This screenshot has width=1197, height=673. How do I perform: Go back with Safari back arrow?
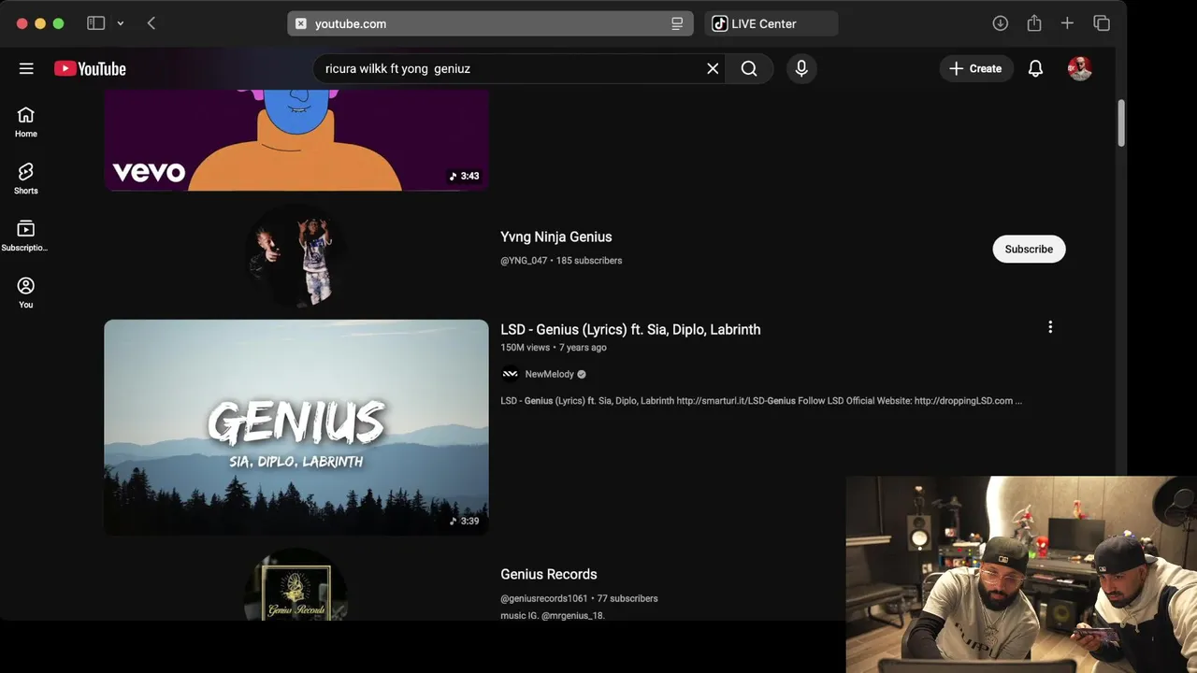pyautogui.click(x=151, y=23)
